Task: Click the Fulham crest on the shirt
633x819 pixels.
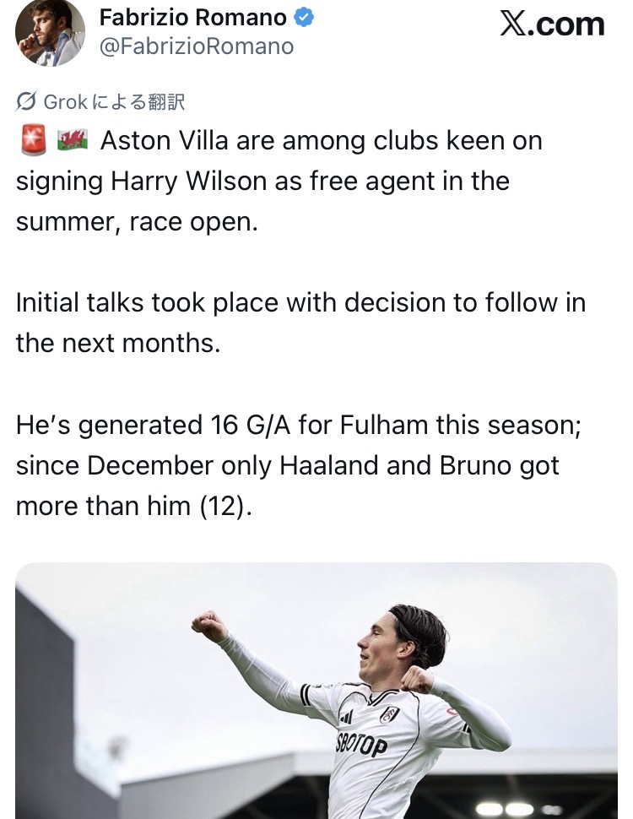Action: click(x=389, y=715)
